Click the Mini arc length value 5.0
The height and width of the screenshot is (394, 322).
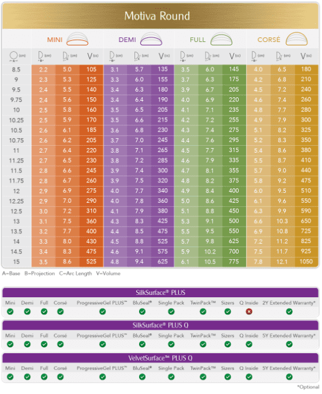[68, 69]
